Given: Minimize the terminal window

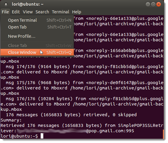Looking at the screenshot, I should tap(148, 4).
